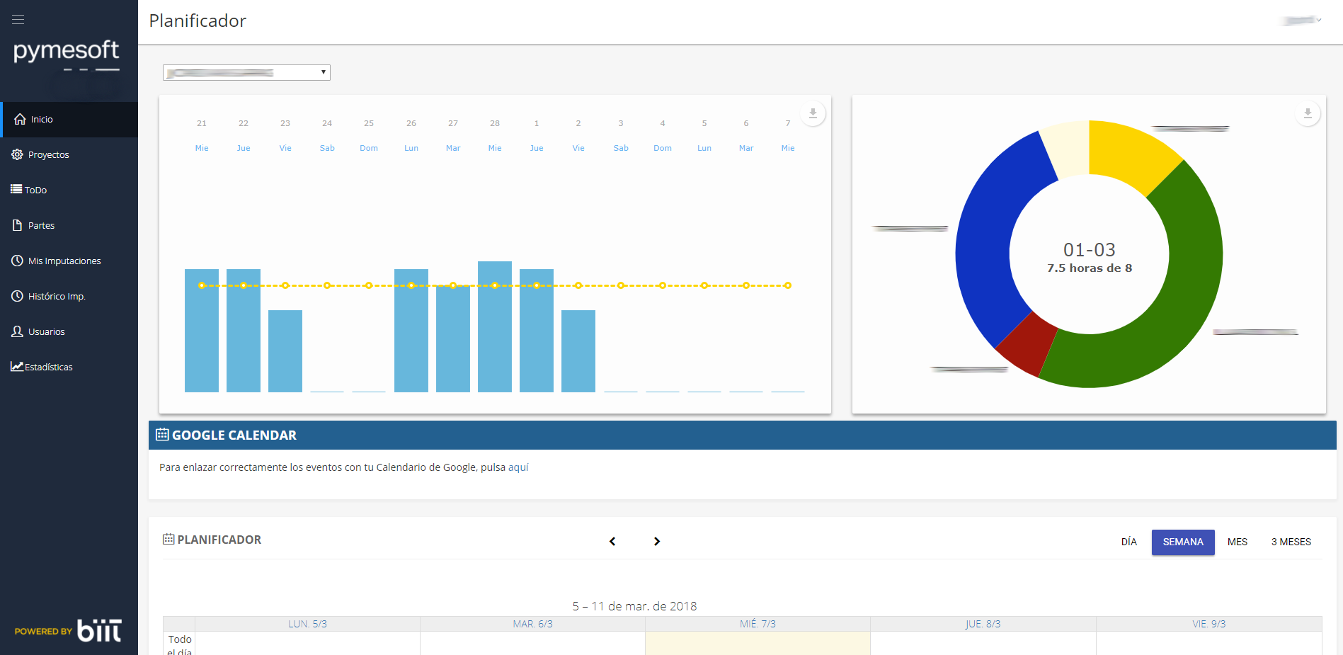Go to the previous week in planner
Screen dimensions: 1343x655
612,542
